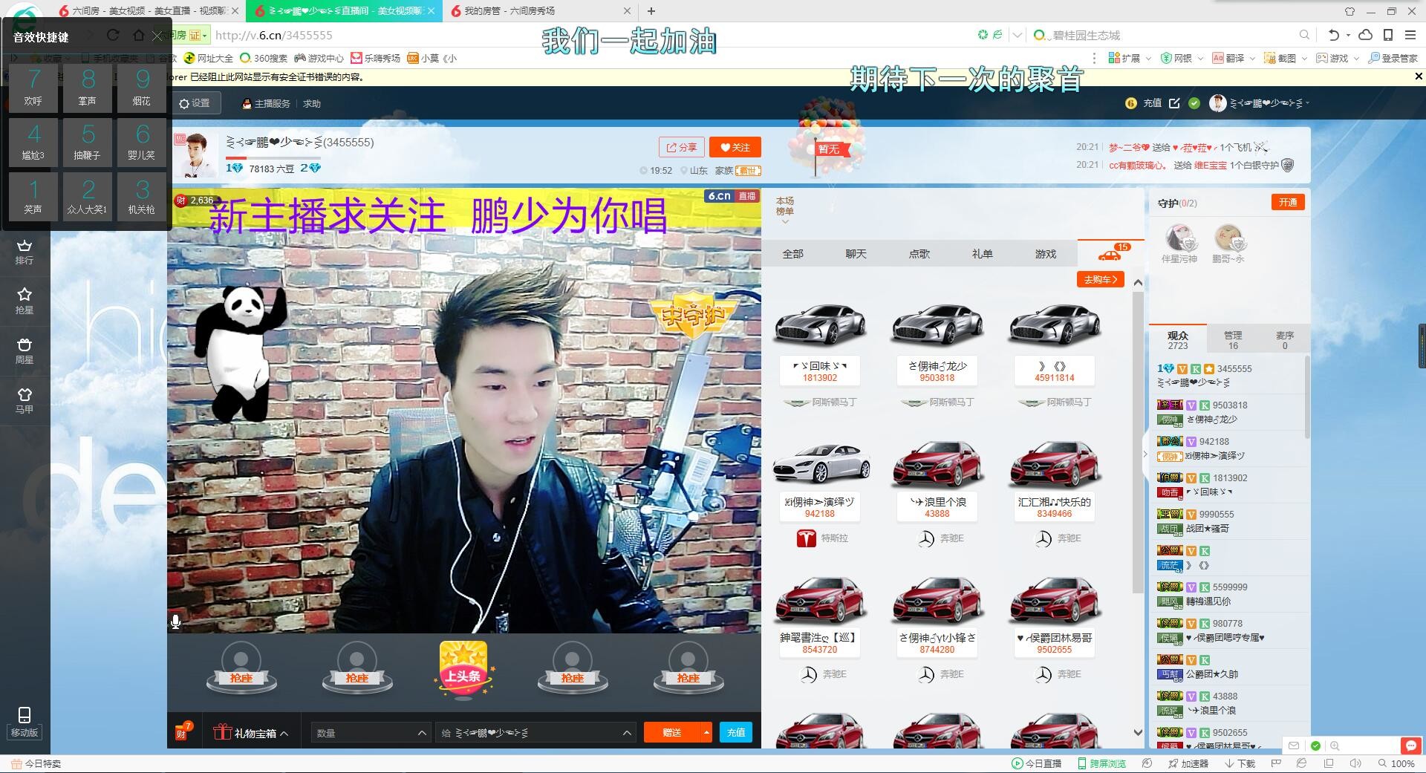
Task: Open 今日直播 in browser status bar
Action: coord(1037,763)
